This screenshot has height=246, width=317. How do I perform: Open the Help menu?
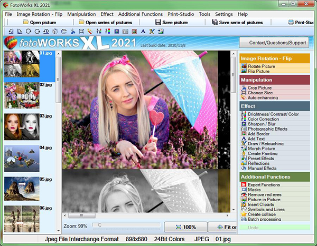pos(243,14)
